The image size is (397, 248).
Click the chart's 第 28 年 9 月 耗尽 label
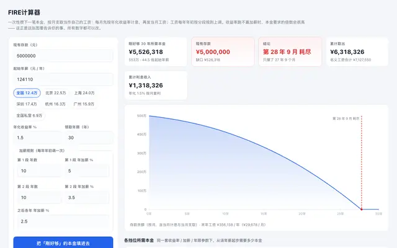coord(346,118)
